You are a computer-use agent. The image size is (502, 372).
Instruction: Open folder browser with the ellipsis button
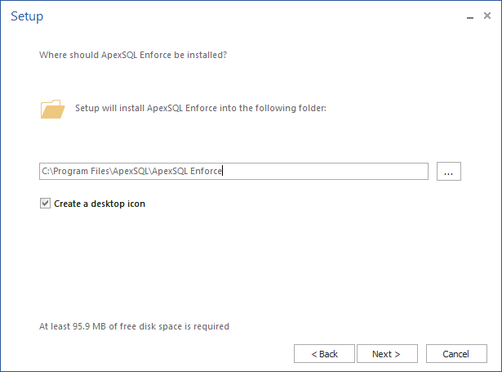448,171
